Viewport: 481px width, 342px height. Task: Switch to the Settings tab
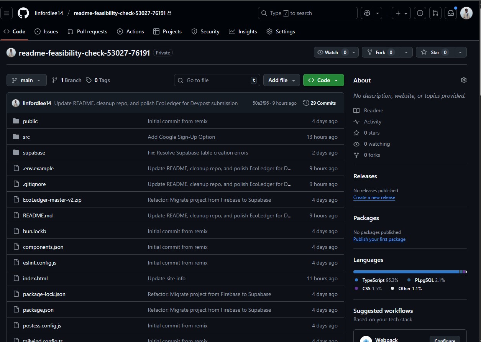281,31
